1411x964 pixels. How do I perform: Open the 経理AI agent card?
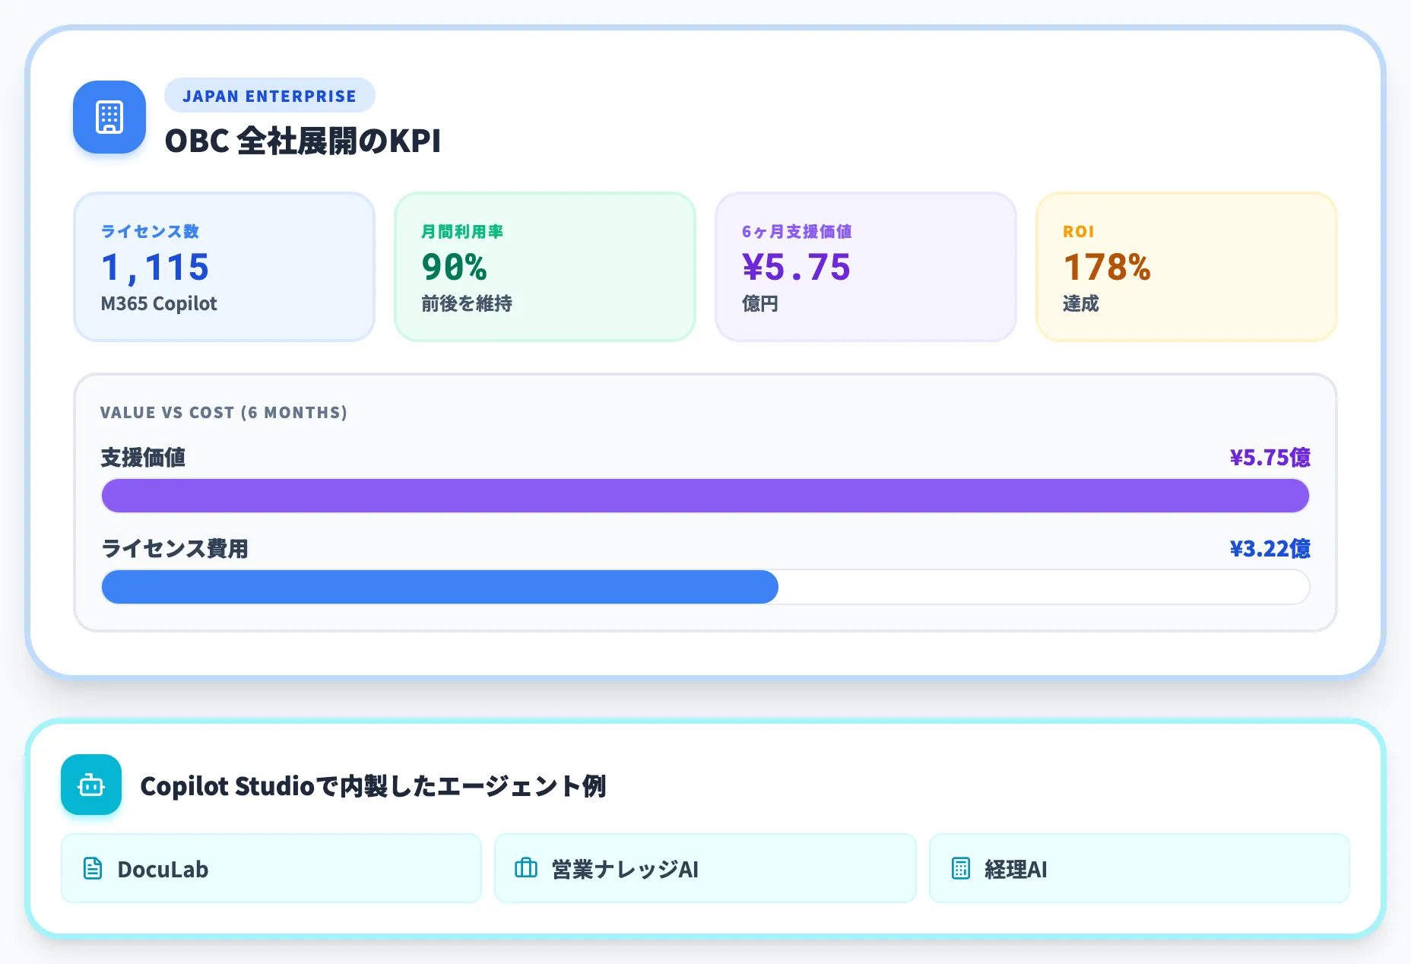pos(1140,868)
